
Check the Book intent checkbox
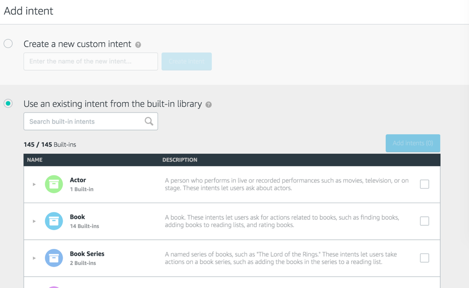pos(425,221)
